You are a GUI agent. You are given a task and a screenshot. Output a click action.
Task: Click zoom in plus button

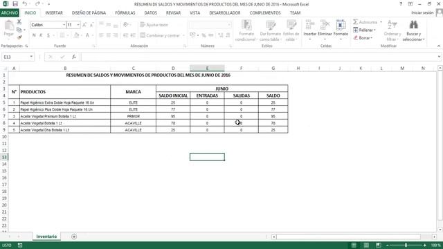pos(424,245)
